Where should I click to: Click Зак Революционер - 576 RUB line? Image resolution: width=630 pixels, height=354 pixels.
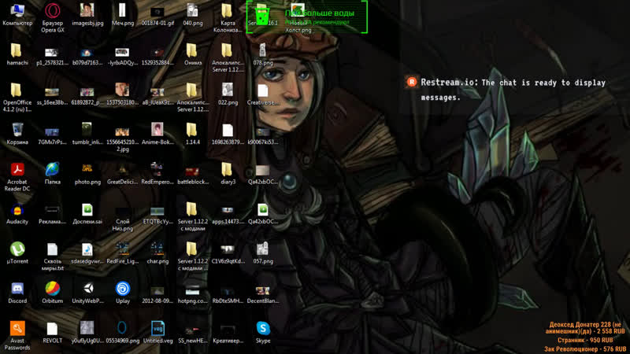585,349
